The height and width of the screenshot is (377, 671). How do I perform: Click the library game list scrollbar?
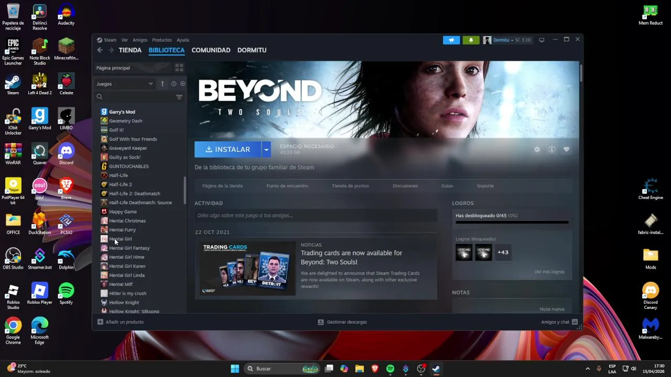tap(184, 191)
